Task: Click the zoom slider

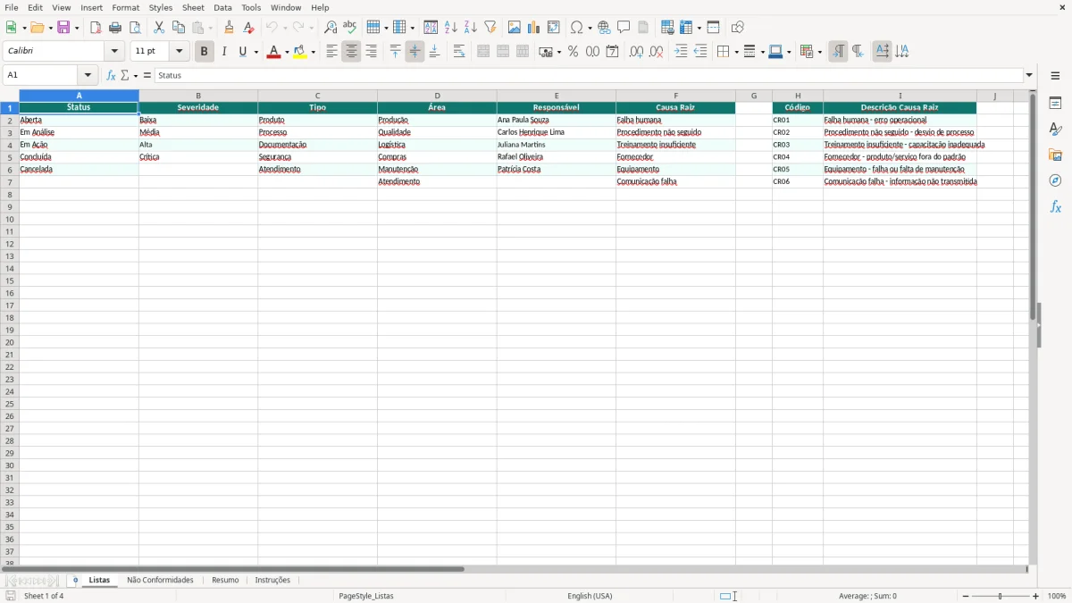Action: point(1001,596)
